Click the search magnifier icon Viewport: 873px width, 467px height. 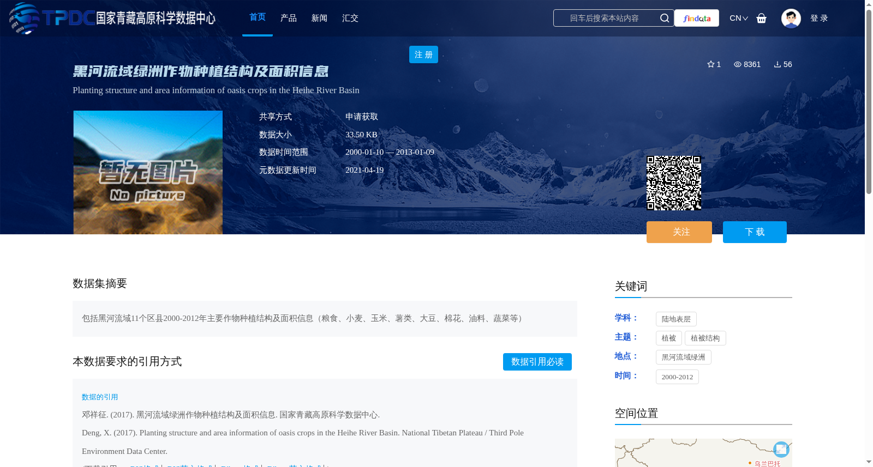click(665, 18)
